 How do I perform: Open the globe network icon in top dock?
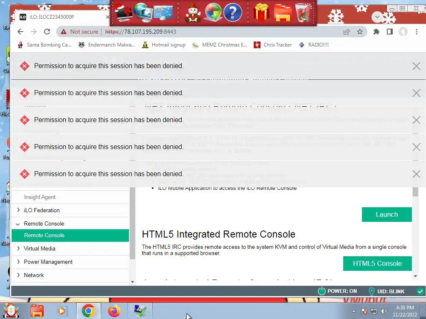pos(143,12)
